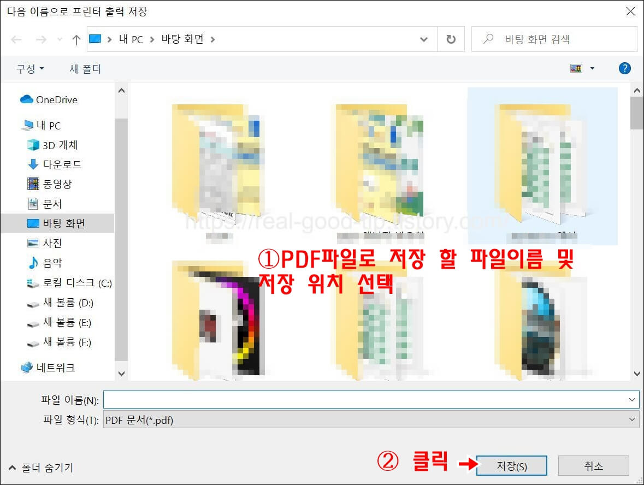
Task: Open view options dropdown arrow
Action: coord(592,68)
